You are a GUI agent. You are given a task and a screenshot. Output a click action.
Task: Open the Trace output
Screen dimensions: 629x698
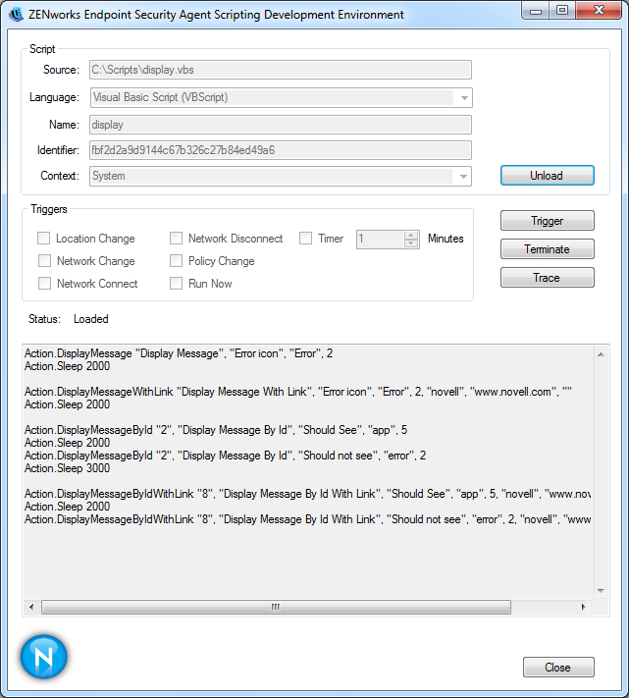coord(548,278)
